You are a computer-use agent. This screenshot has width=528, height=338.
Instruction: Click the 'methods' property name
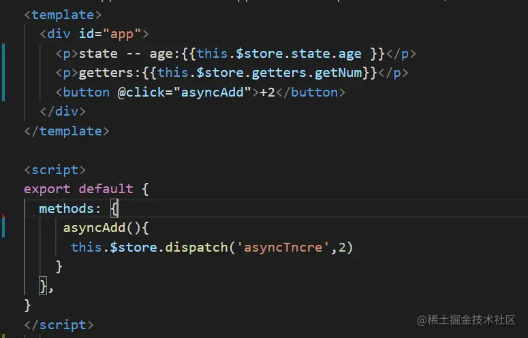tap(67, 209)
